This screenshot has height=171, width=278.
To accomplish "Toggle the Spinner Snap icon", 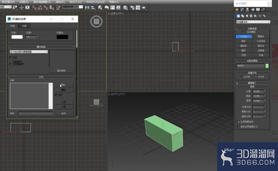I will click(52, 7).
